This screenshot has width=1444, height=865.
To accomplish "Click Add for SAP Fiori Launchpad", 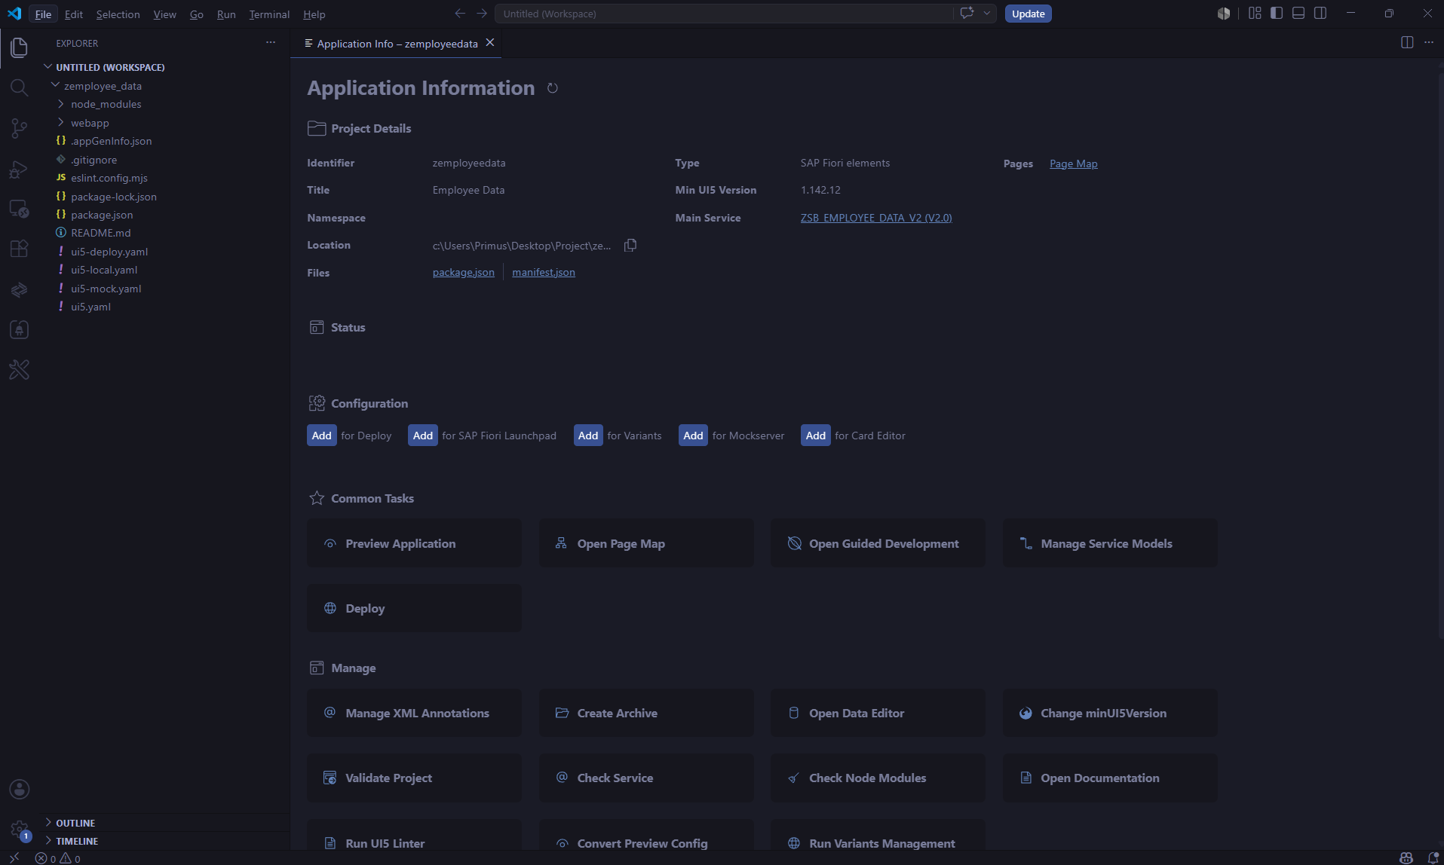I will pyautogui.click(x=422, y=436).
